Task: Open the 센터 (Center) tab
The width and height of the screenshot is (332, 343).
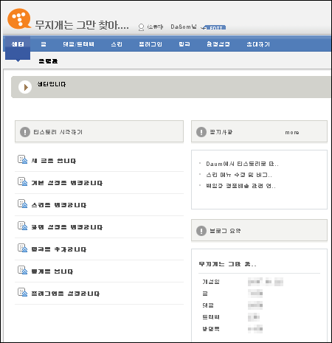Action: (x=18, y=44)
